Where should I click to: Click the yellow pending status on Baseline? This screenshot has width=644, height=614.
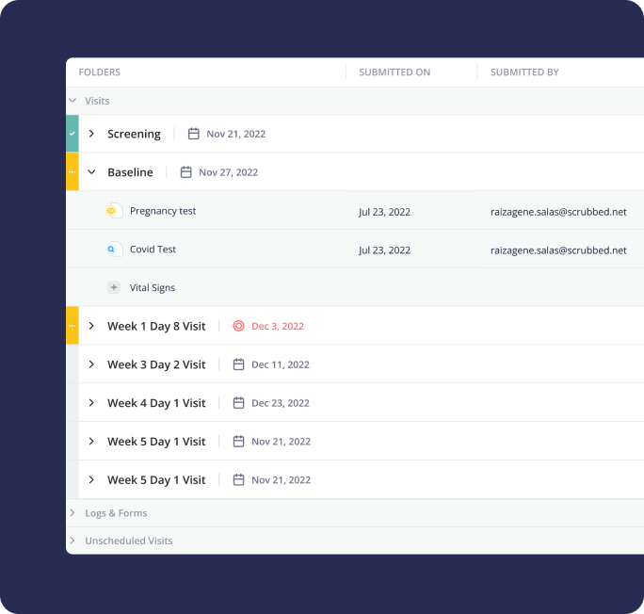pos(72,172)
